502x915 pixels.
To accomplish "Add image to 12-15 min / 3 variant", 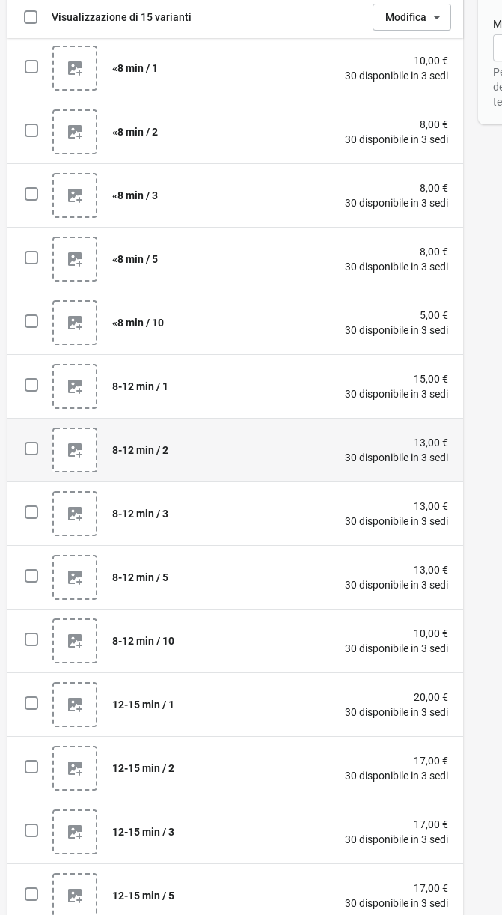I will 75,832.
